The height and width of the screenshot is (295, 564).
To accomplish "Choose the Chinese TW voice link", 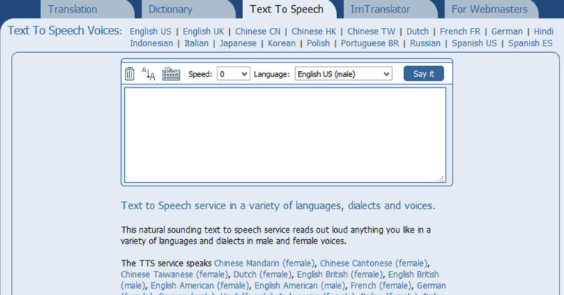I will click(x=371, y=32).
